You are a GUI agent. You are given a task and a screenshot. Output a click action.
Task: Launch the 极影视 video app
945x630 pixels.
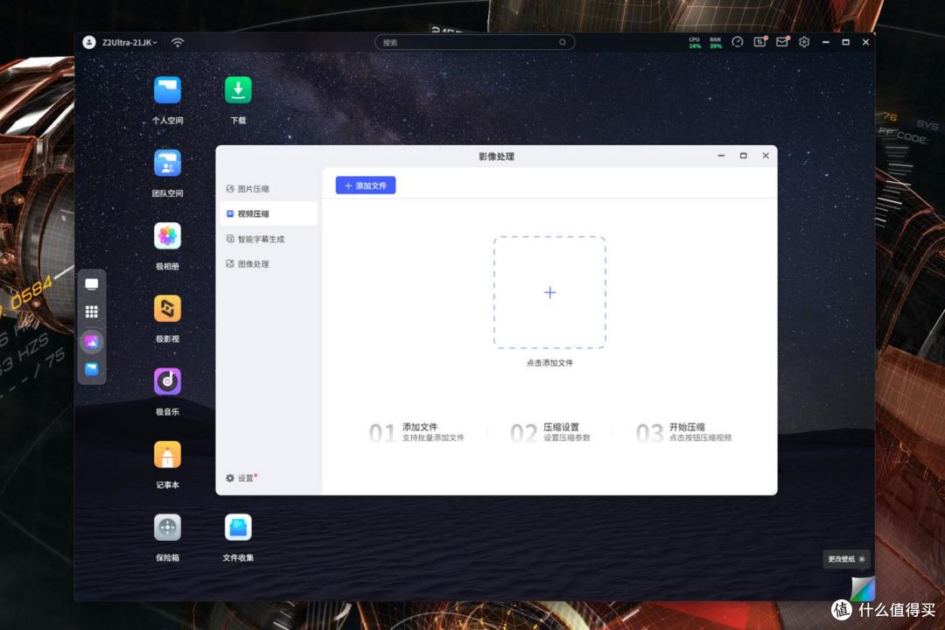(167, 309)
